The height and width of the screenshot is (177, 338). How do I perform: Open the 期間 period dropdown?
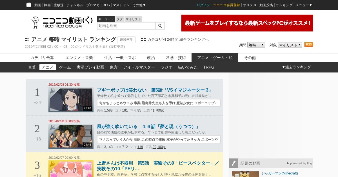[256, 45]
